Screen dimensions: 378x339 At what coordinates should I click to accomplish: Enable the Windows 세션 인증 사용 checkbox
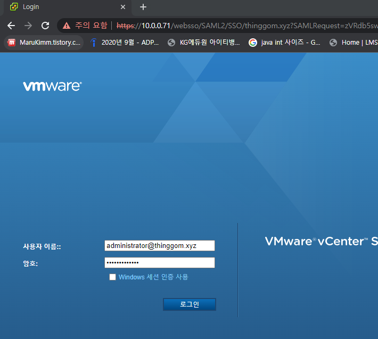pyautogui.click(x=112, y=277)
